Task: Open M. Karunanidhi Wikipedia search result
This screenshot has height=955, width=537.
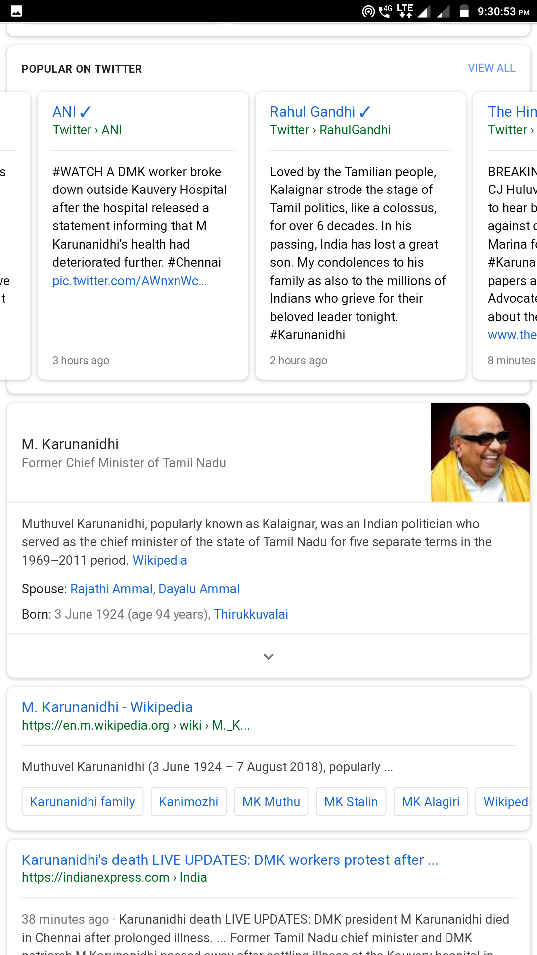Action: click(107, 707)
